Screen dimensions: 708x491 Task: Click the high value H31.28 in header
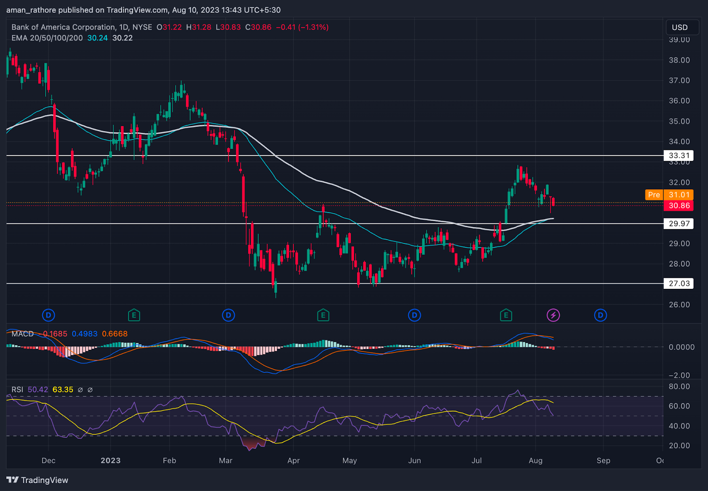[199, 27]
